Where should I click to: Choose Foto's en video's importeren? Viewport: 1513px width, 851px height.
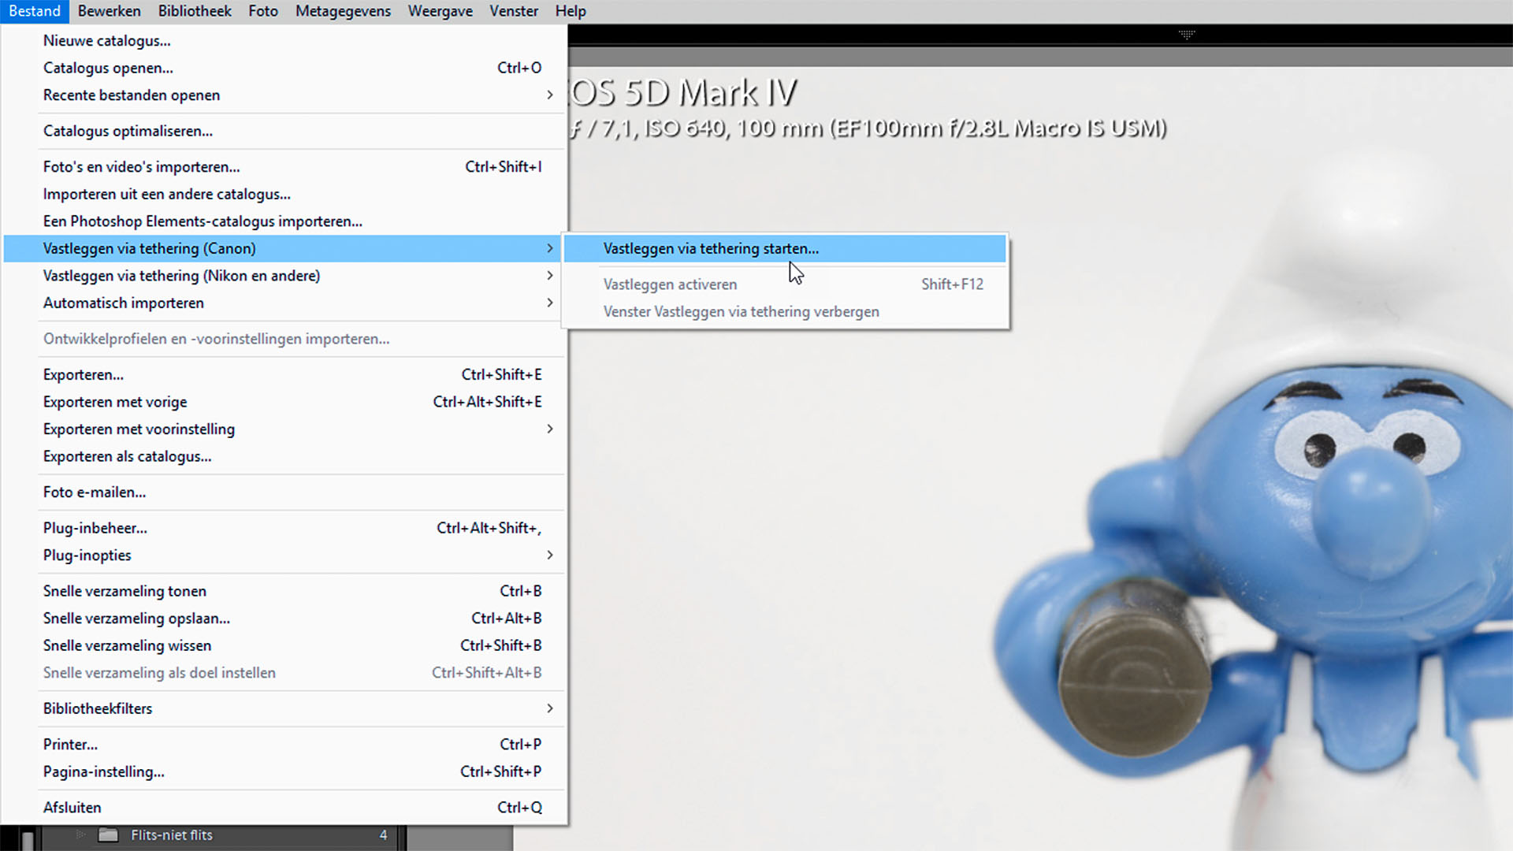(142, 167)
